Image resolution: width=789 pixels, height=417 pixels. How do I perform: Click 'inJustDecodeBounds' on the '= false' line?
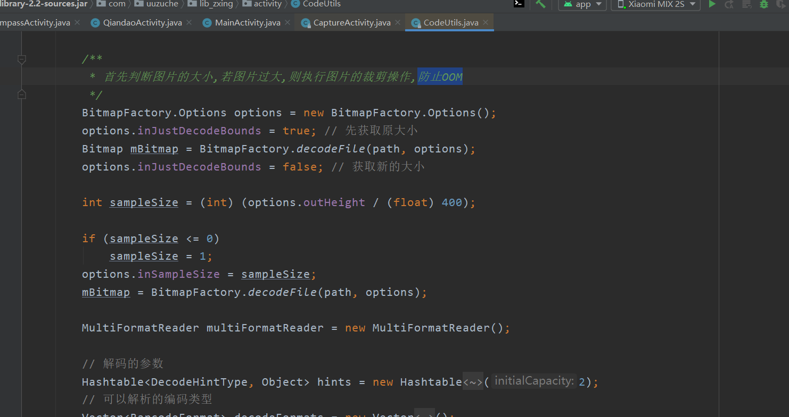pyautogui.click(x=199, y=167)
